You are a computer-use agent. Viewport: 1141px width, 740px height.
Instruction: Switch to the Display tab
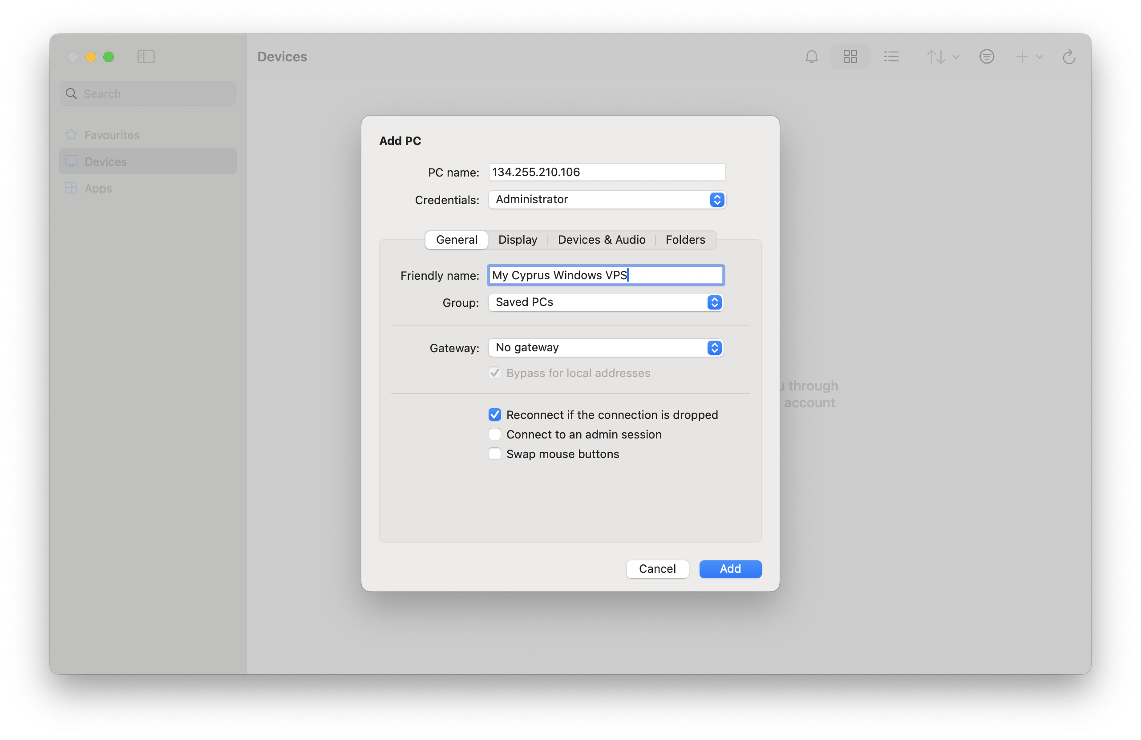click(517, 240)
